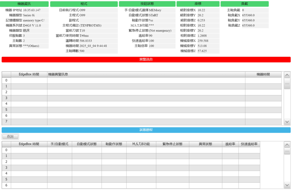Click the green 負載 panel header

pyautogui.click(x=244, y=4)
